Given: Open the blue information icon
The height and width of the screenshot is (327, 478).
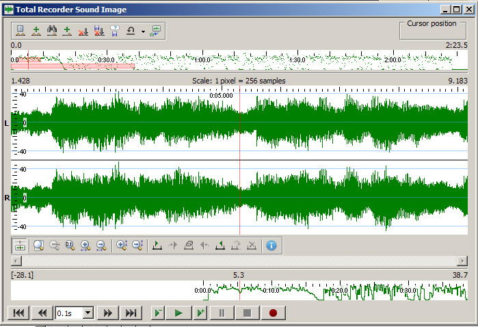Looking at the screenshot, I should point(271,246).
